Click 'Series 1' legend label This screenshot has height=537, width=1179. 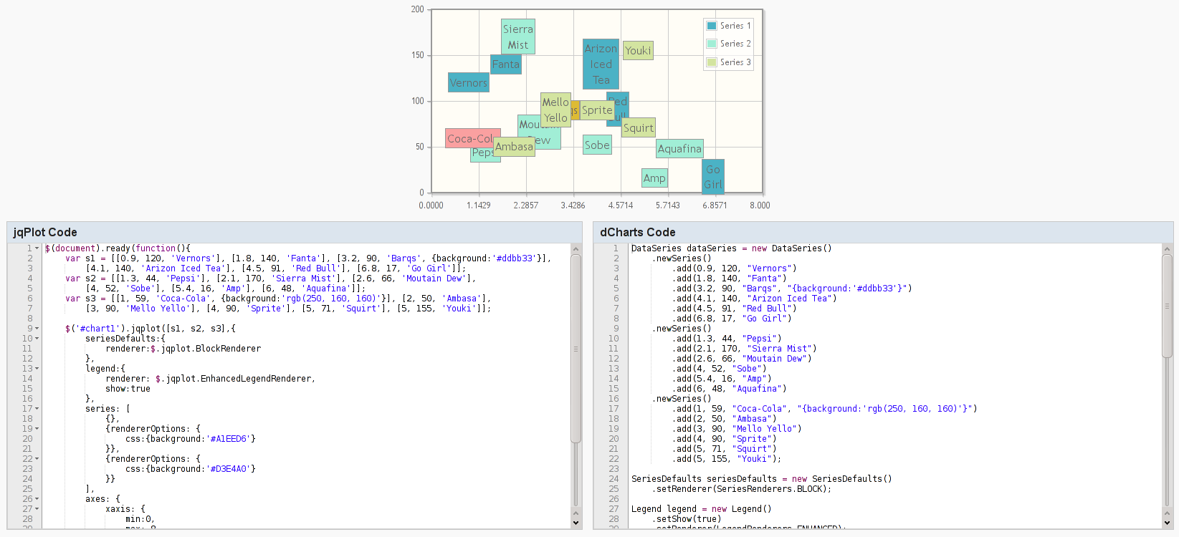click(735, 26)
